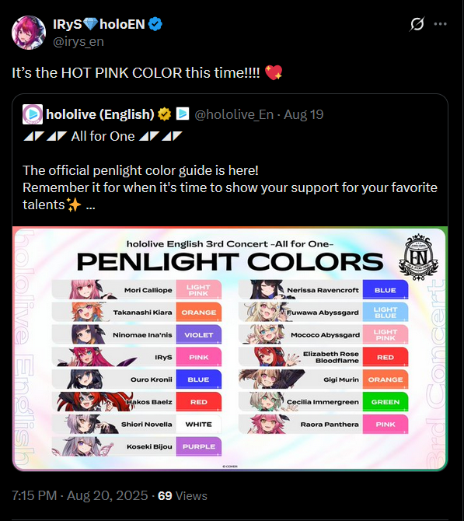464x521 pixels.
Task: Click the gold verified badge of hololive
Action: pos(164,114)
